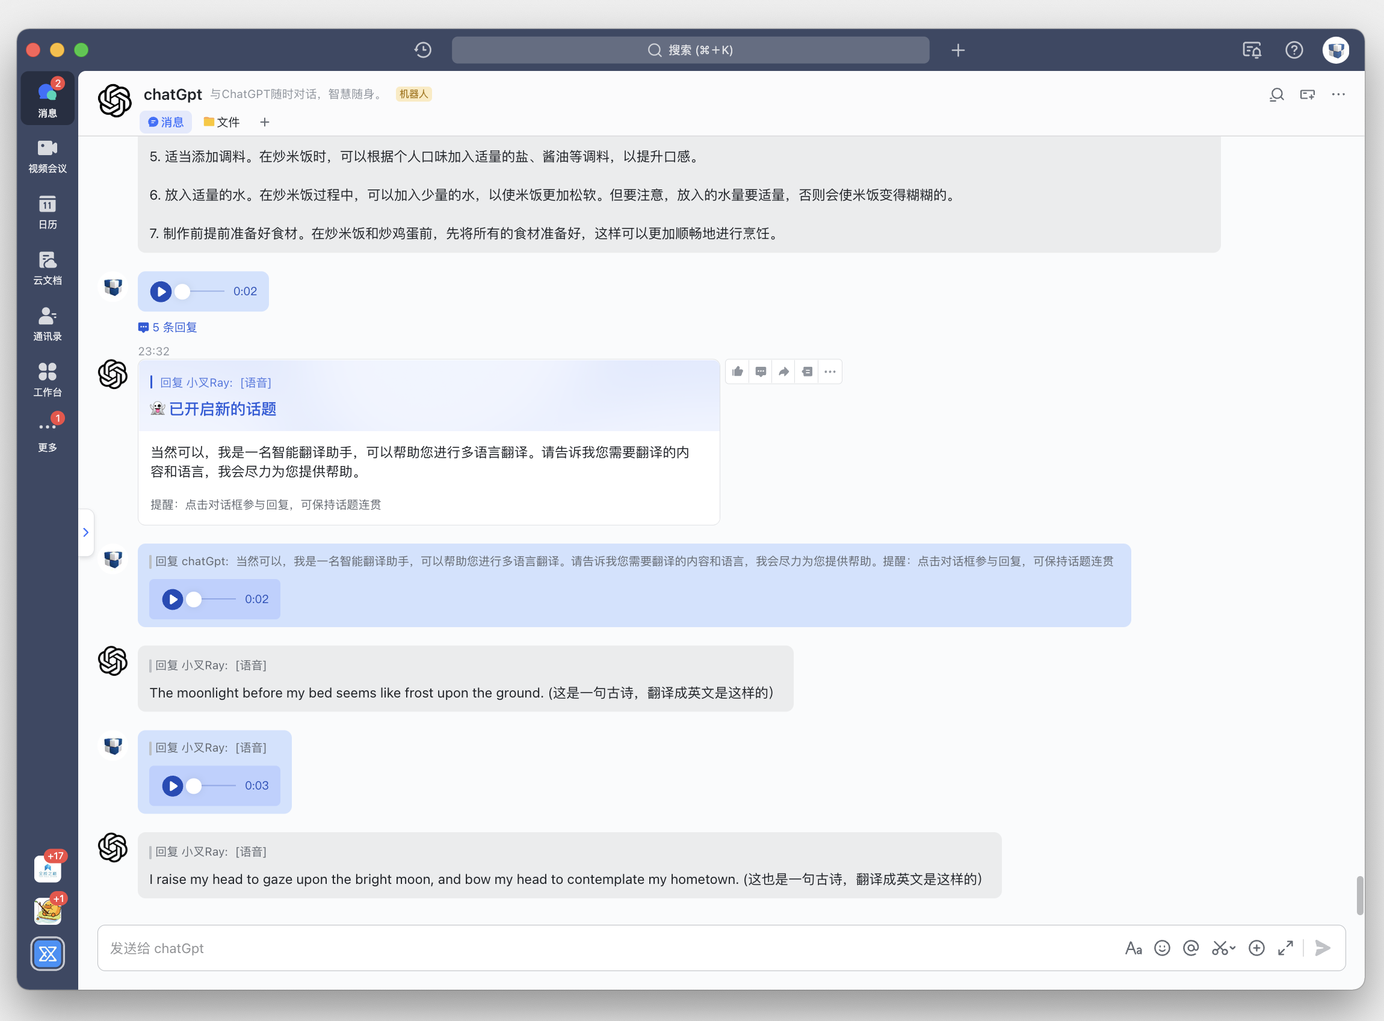Click the history clock icon

point(423,50)
